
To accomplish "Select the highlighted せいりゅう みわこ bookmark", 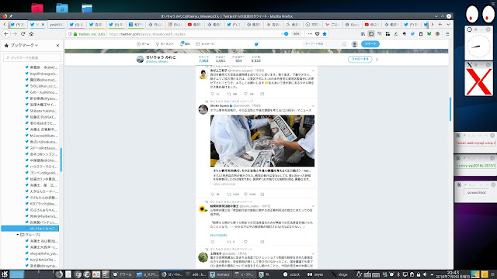I will tap(30, 229).
